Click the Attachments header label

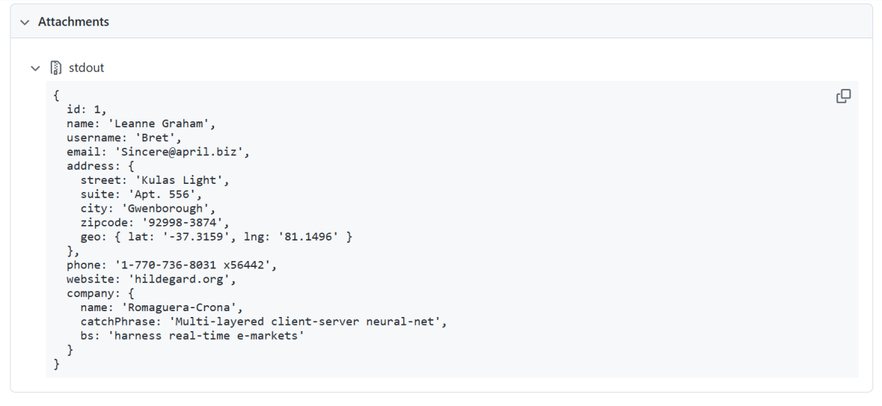pyautogui.click(x=74, y=22)
